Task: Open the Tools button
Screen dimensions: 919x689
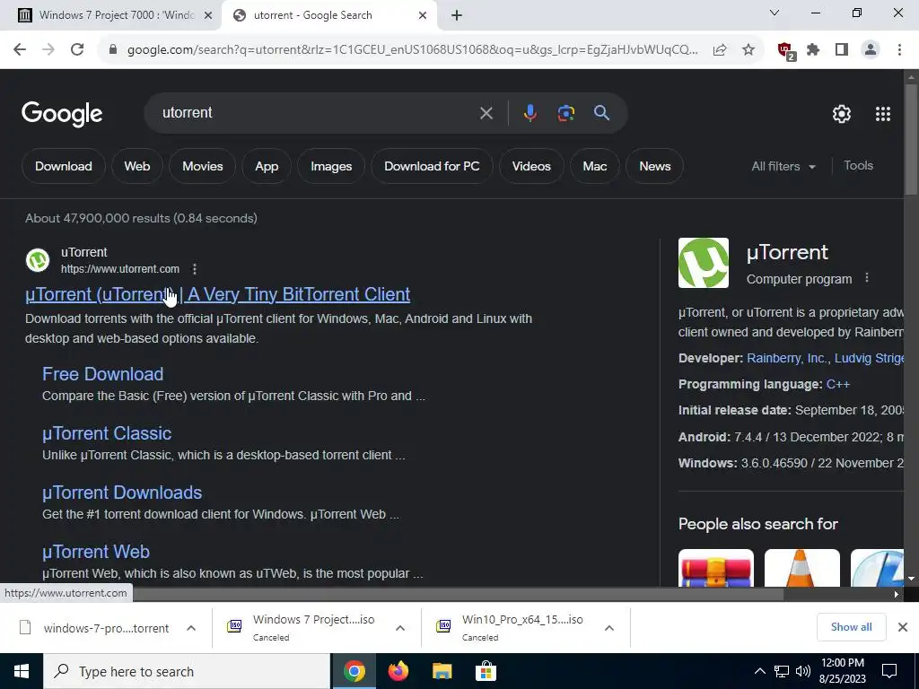Action: click(x=858, y=166)
